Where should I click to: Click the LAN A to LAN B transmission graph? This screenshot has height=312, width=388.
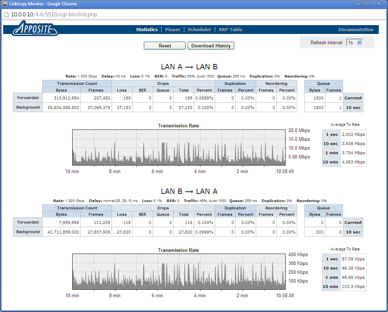pos(179,147)
